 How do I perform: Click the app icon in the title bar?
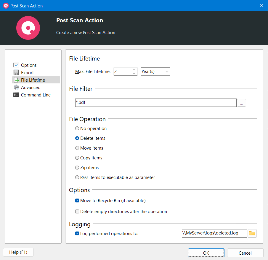tap(5, 6)
